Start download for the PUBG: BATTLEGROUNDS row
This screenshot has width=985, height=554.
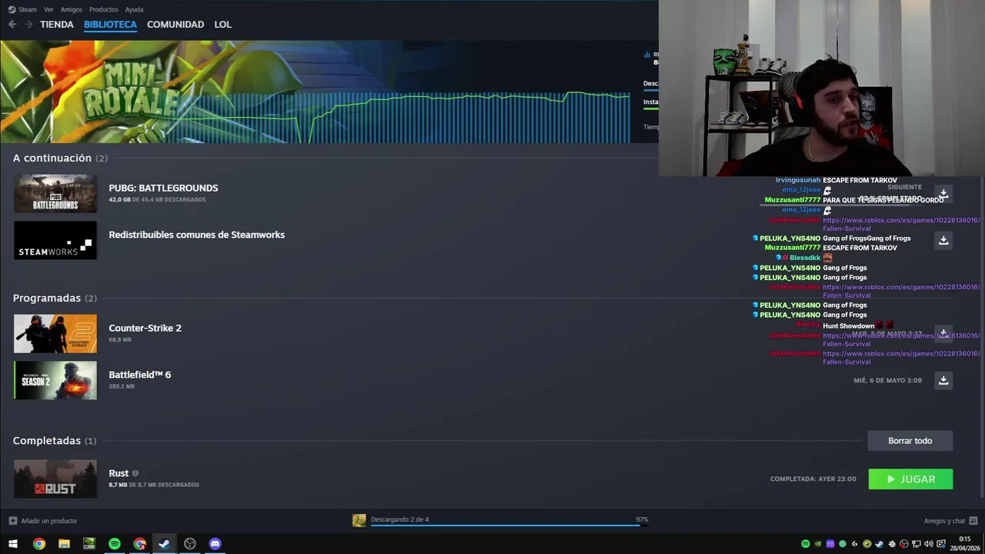(x=943, y=193)
